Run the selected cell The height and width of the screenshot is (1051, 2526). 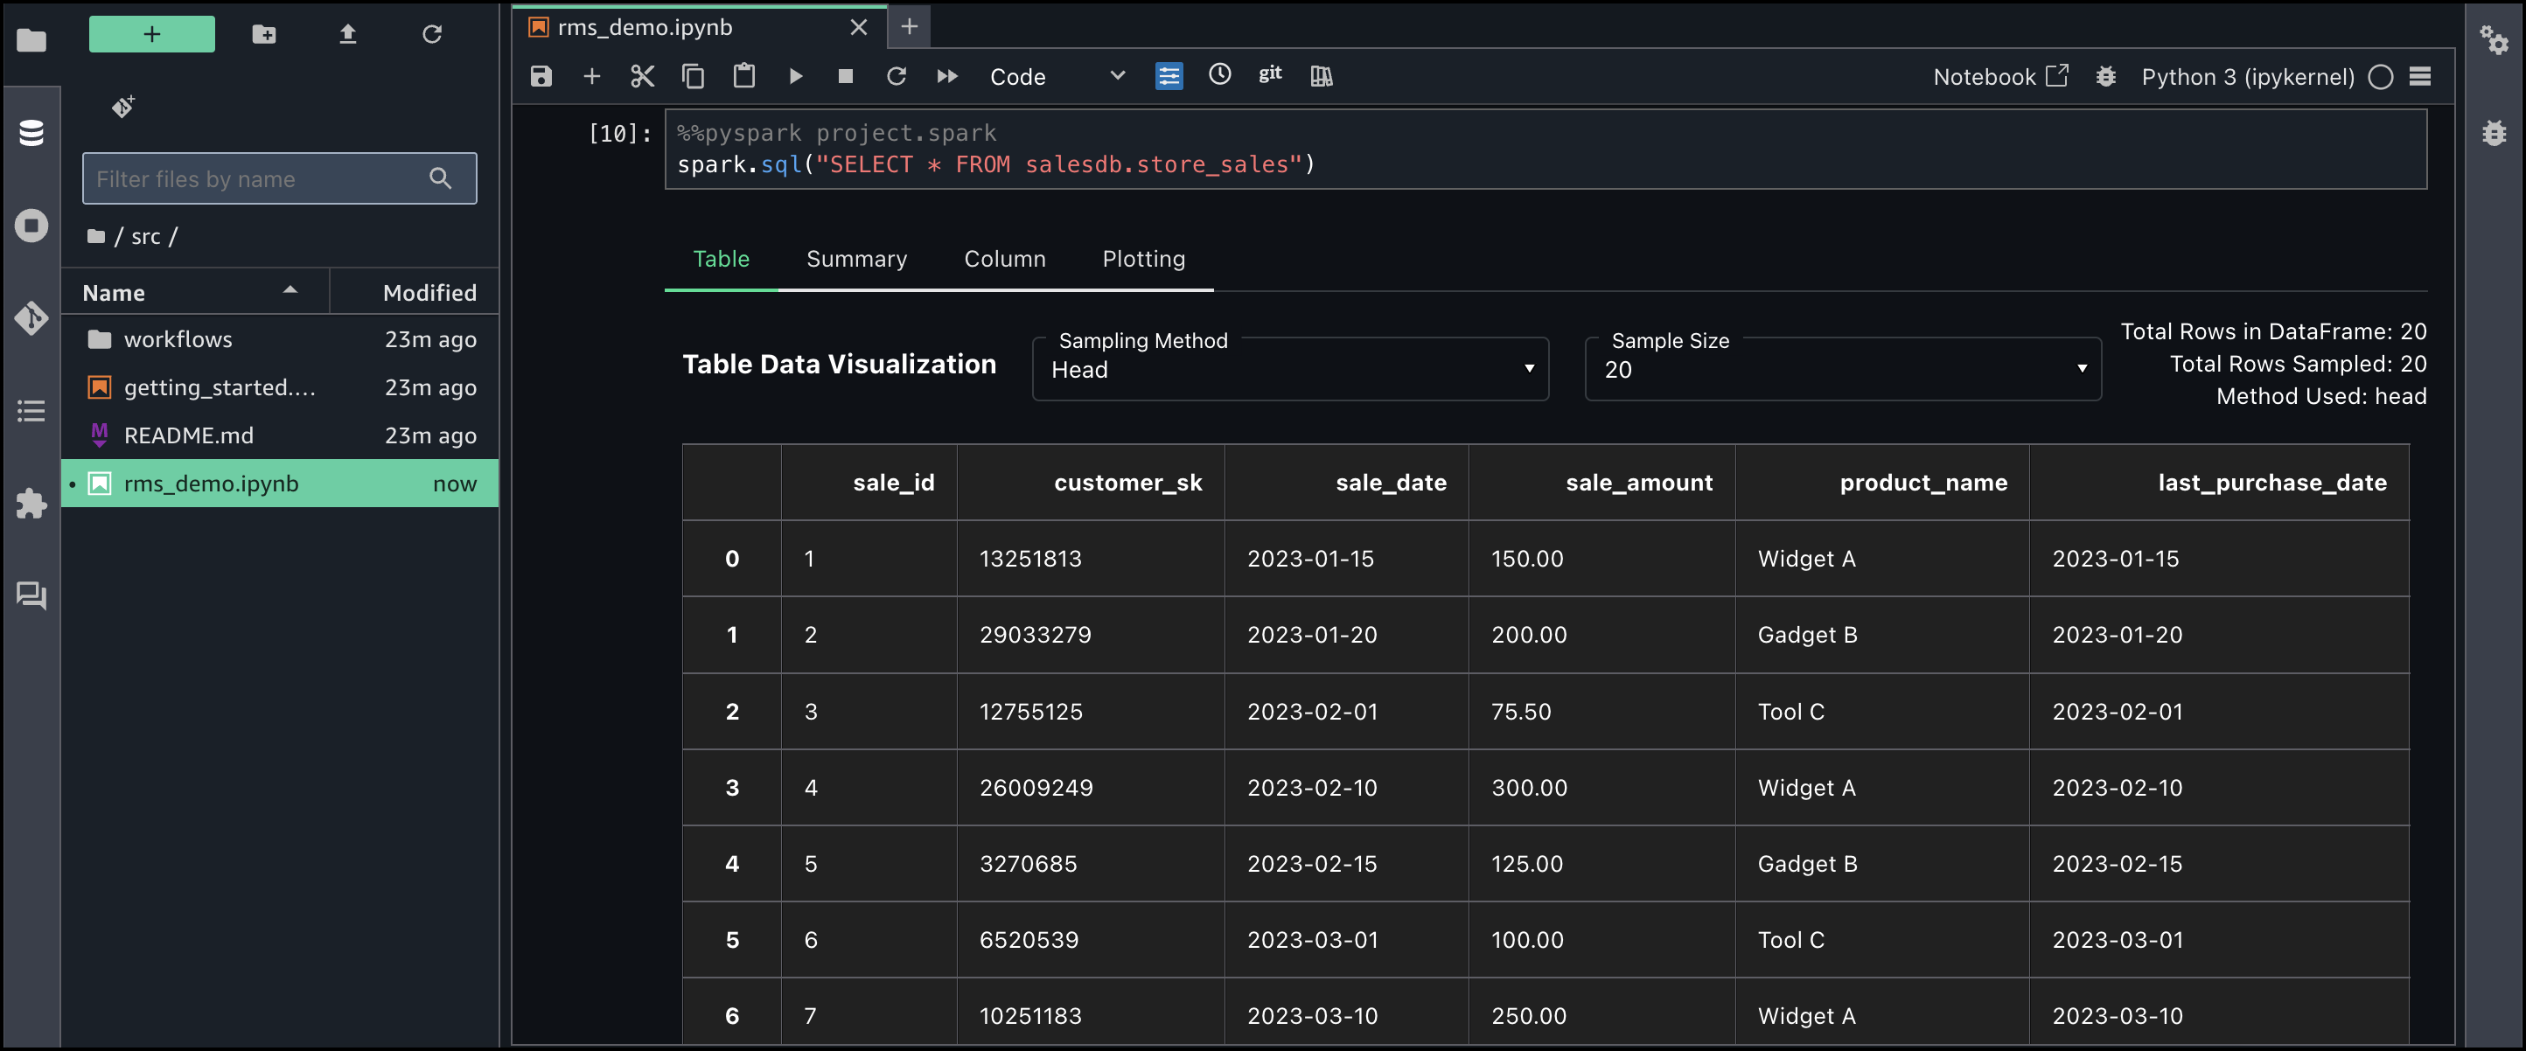click(795, 76)
